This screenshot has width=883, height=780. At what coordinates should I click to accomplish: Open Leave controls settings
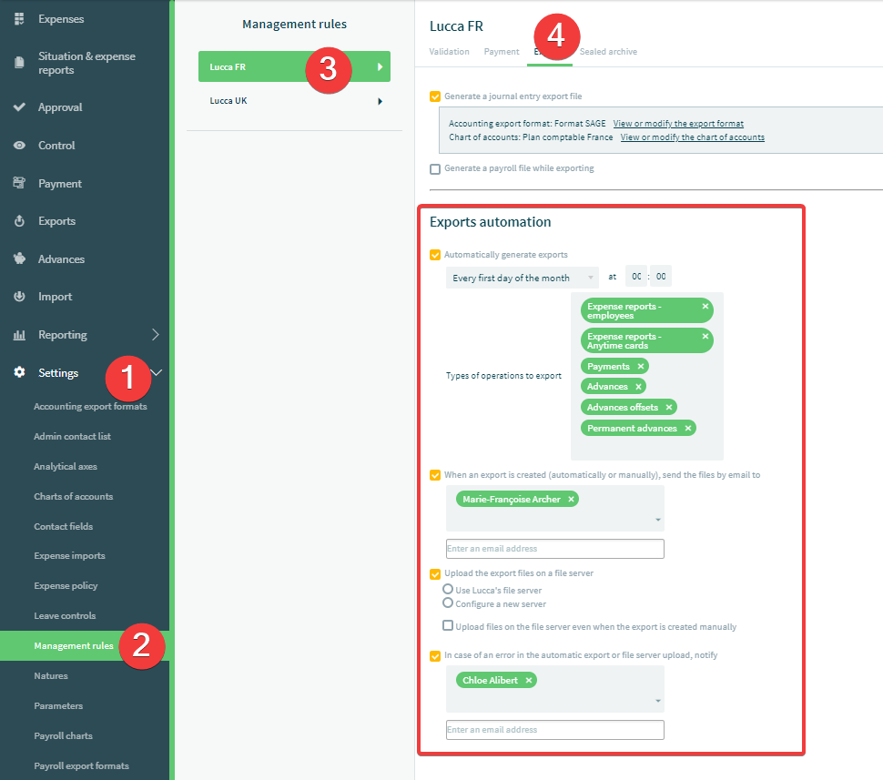(x=65, y=616)
